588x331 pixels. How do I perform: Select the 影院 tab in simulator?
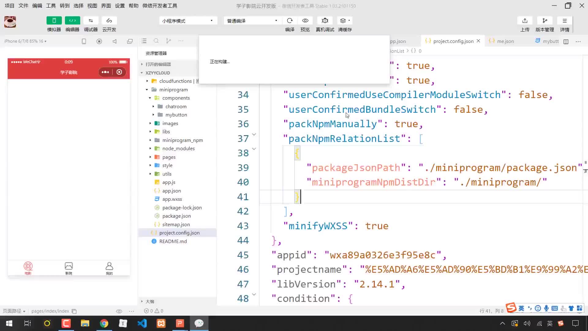click(x=69, y=268)
